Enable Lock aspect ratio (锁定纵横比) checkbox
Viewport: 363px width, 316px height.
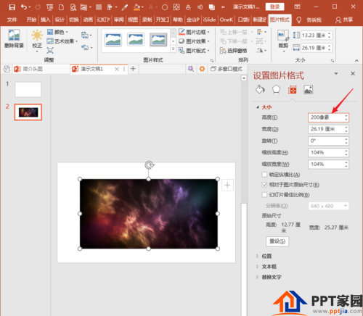[264, 175]
